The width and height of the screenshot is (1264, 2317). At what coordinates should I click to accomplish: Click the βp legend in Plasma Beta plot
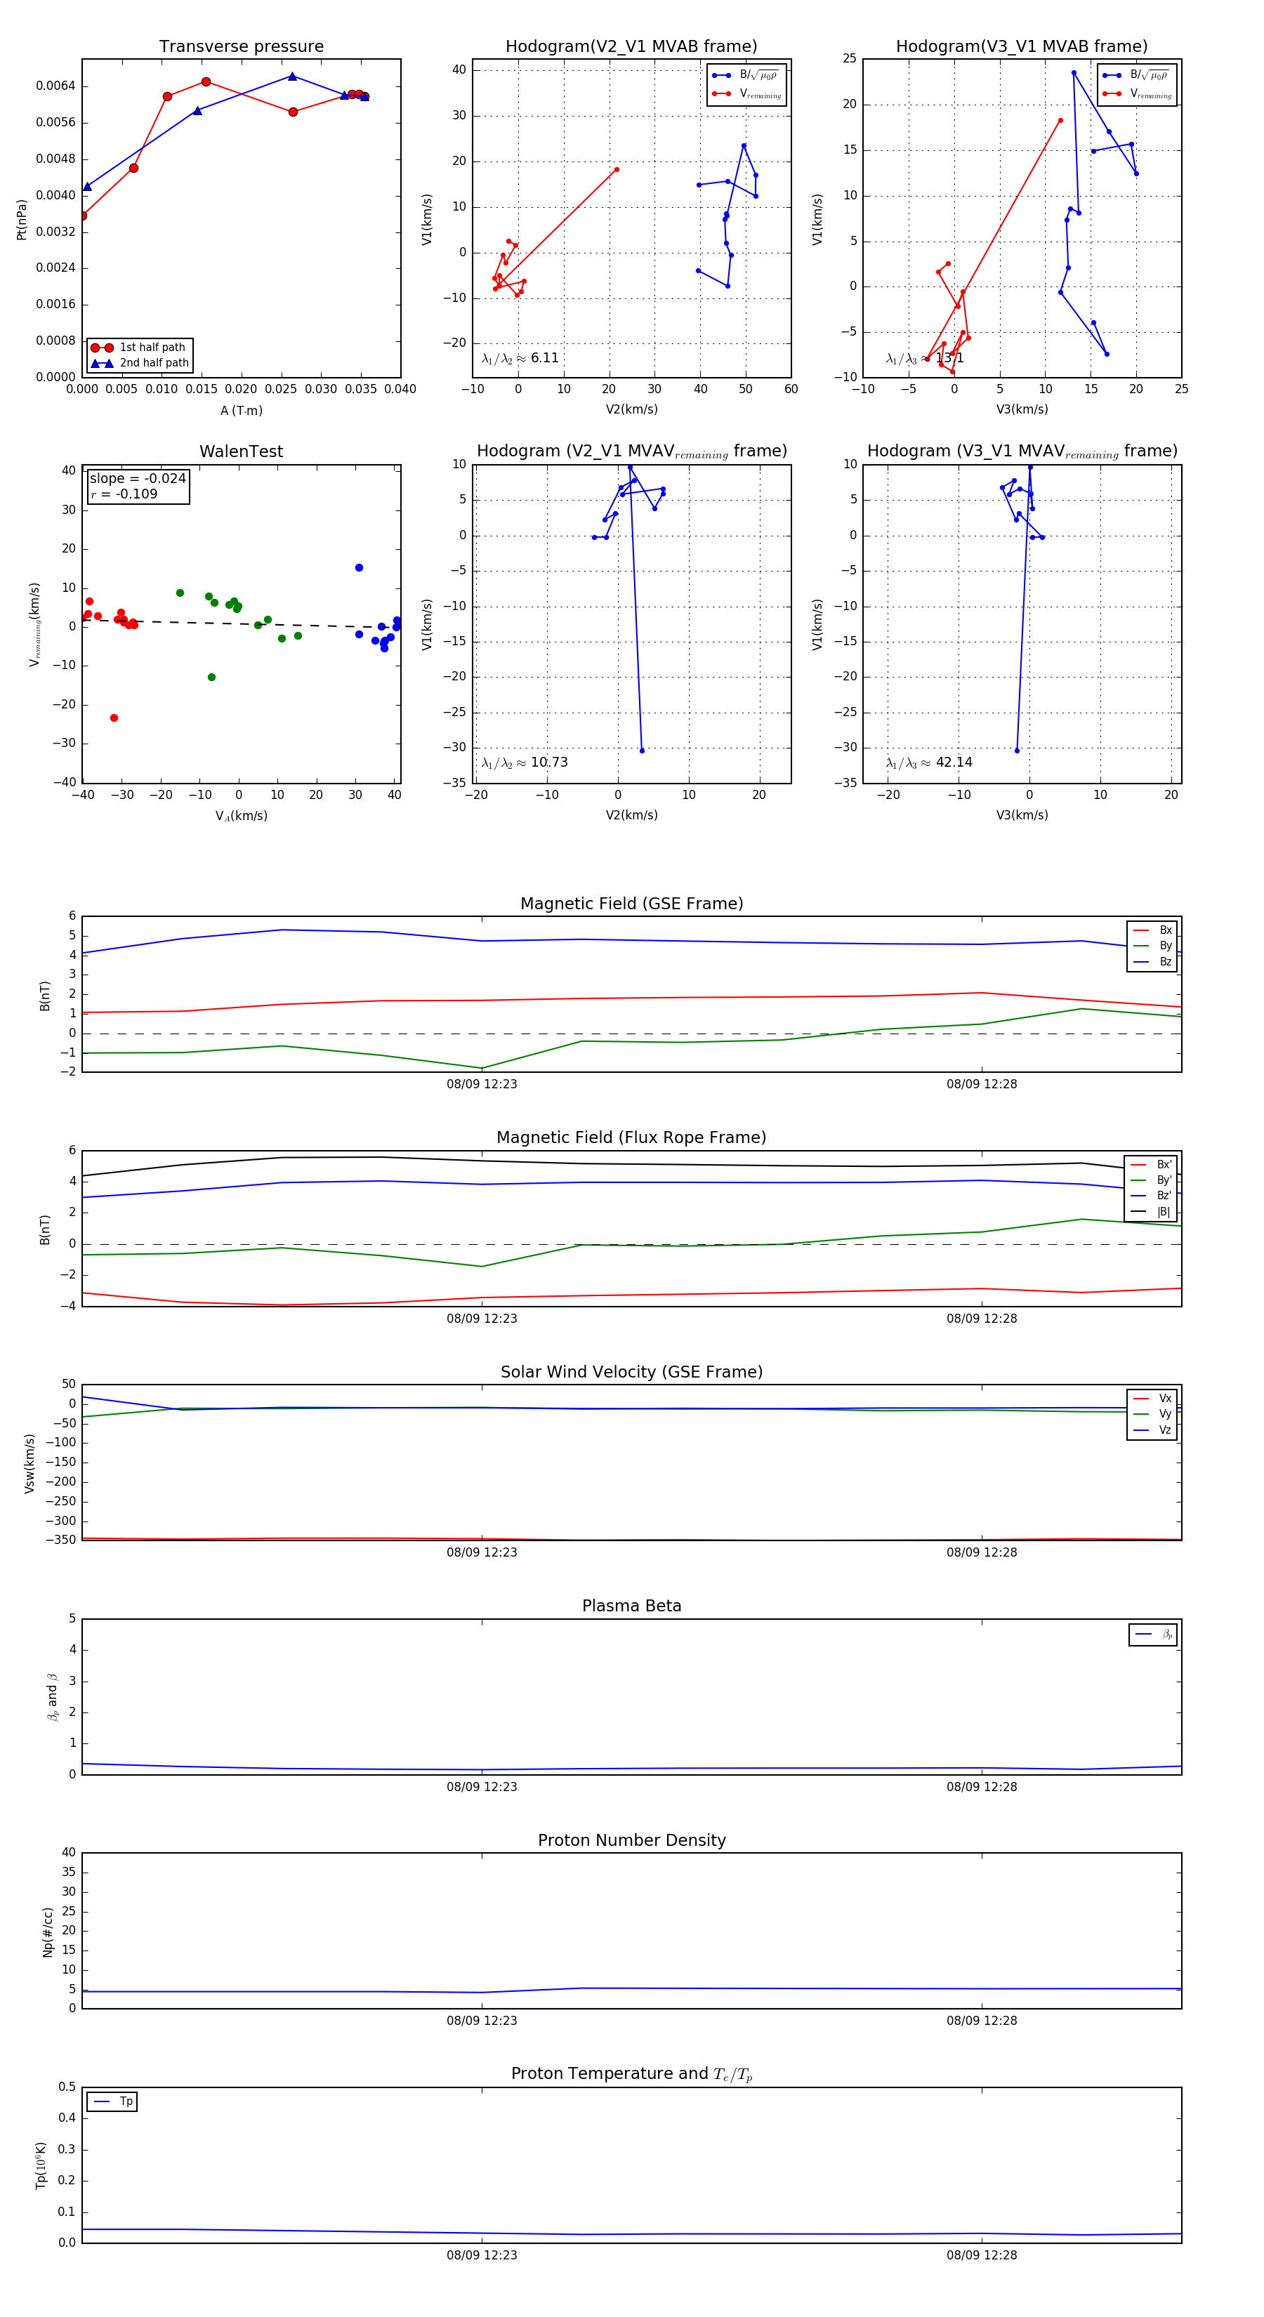click(x=1152, y=1635)
